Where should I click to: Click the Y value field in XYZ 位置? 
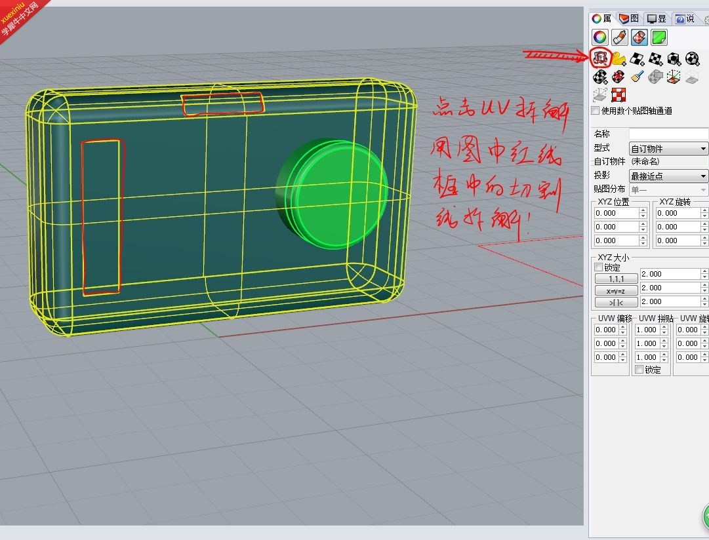[x=617, y=227]
